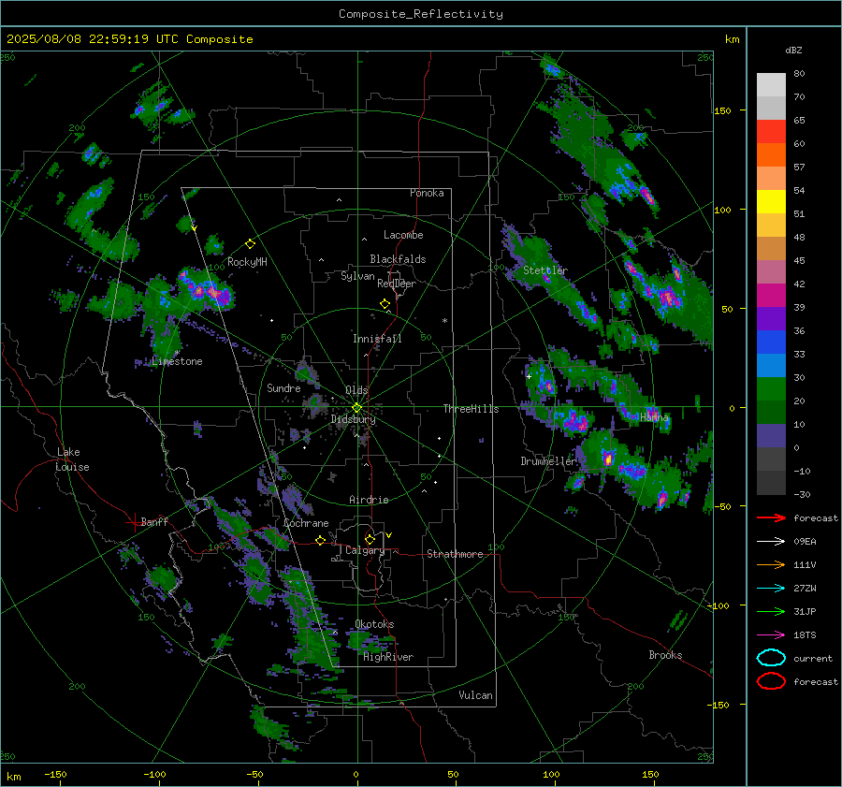Select the light gray 80 dBZ swatch

click(x=771, y=84)
